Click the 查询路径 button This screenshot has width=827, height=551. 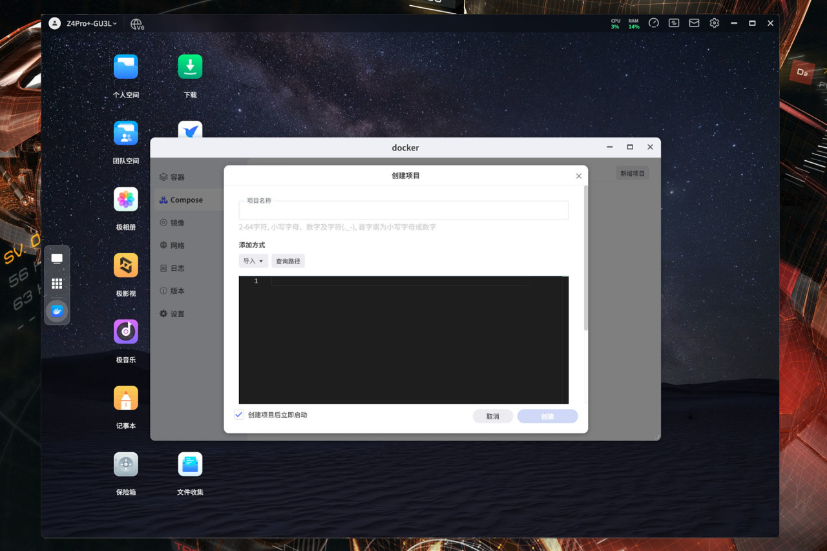[288, 261]
